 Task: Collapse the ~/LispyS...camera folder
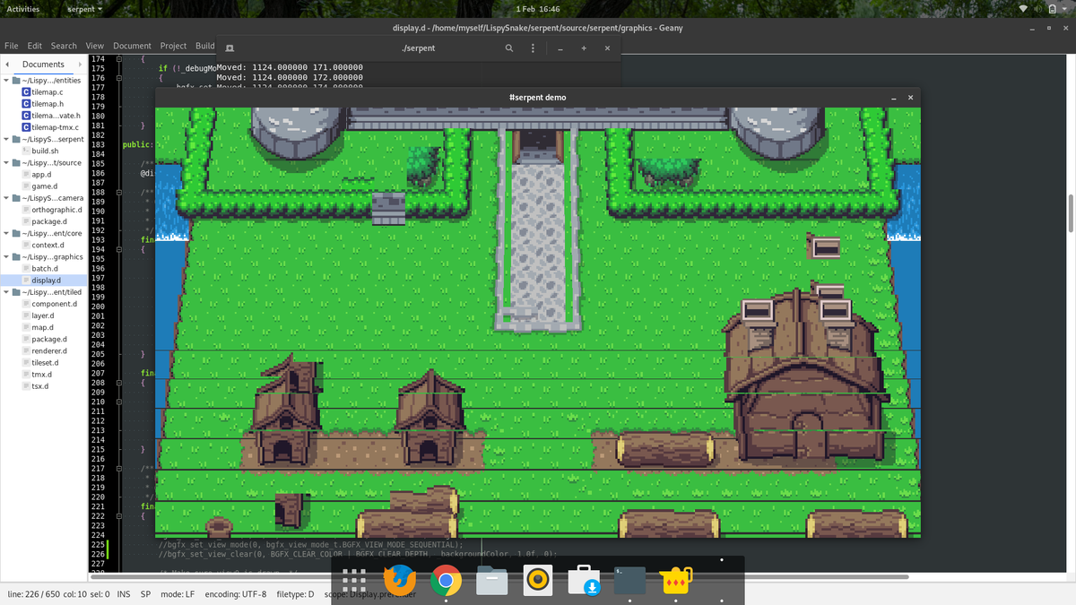click(7, 198)
